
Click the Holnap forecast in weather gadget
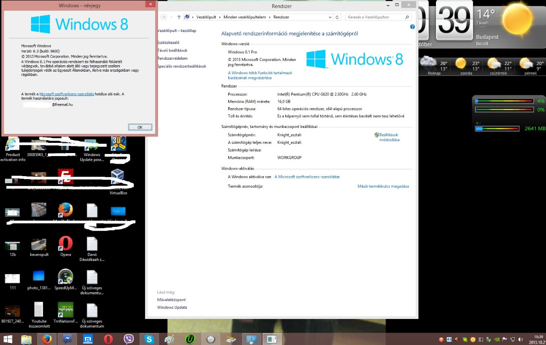[x=434, y=66]
